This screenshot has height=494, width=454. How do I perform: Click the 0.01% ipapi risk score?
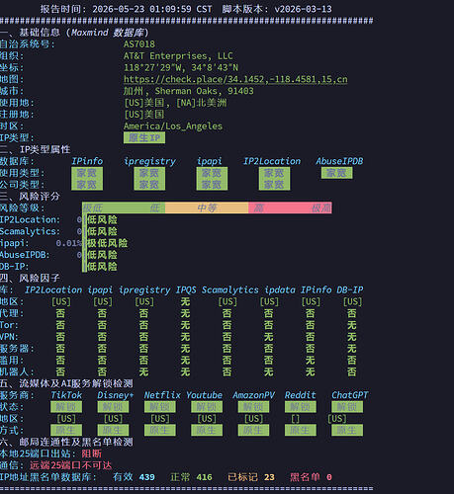(68, 243)
